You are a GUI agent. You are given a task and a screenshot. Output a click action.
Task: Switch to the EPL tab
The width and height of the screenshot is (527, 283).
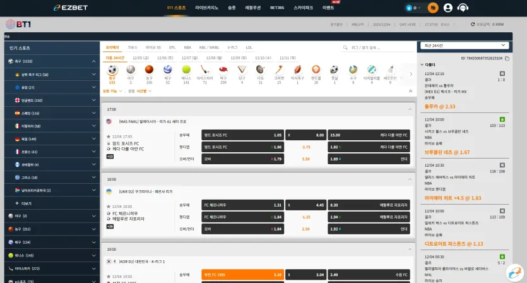(172, 47)
